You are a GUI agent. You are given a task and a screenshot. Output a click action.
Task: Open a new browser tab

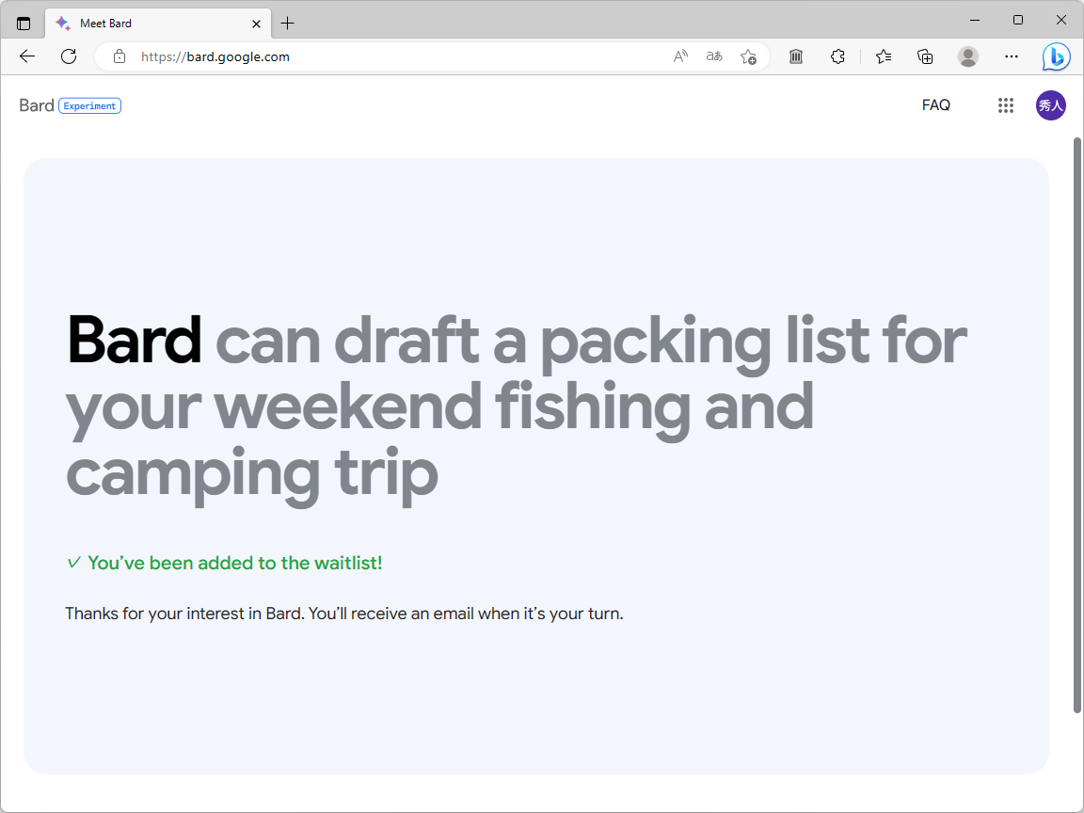click(288, 23)
